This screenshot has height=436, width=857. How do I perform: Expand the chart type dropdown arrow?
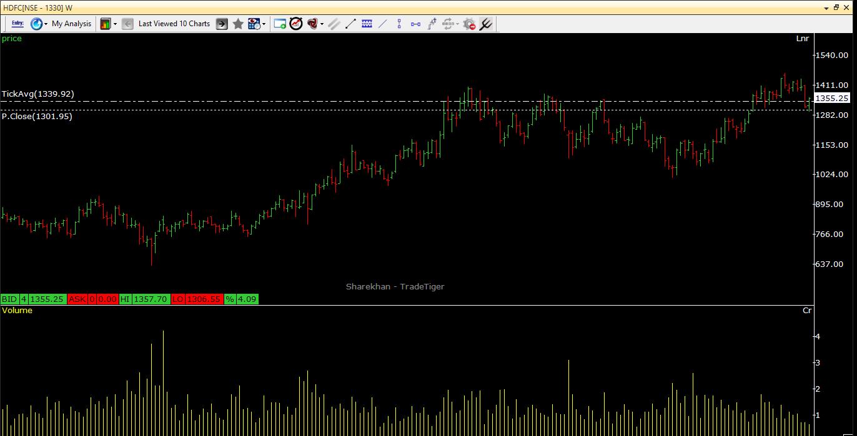pyautogui.click(x=115, y=24)
